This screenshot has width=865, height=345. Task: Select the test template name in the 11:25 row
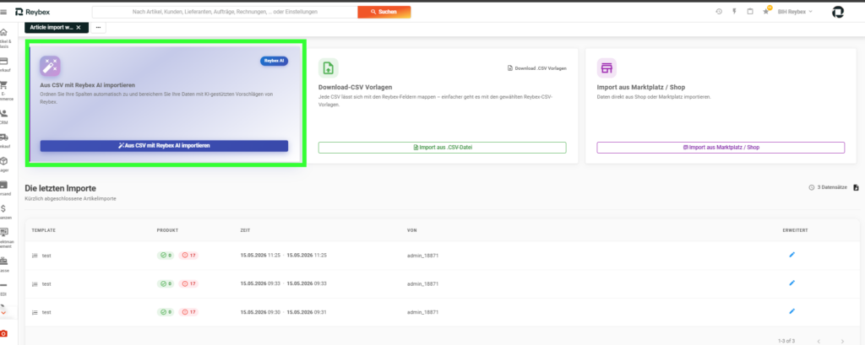pyautogui.click(x=46, y=256)
